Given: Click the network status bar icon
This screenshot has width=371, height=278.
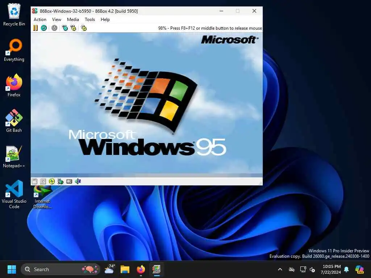Looking at the screenshot, I should tap(61, 181).
